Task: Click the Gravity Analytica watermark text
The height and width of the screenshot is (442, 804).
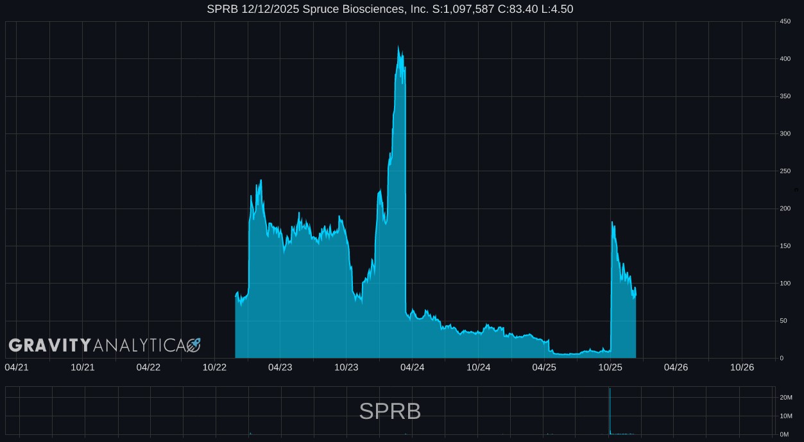Action: point(96,345)
